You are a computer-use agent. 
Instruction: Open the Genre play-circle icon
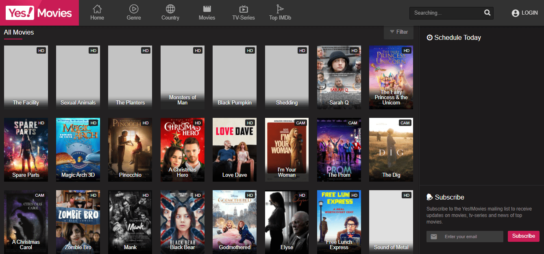point(134,9)
